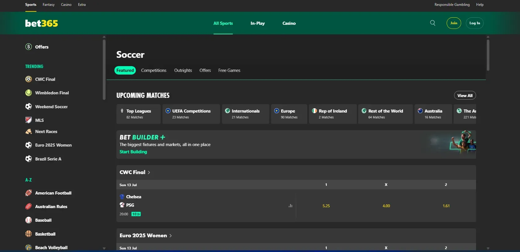Click the Basketball icon in sidebar
Screen dimensions: 520x252
tap(28, 234)
